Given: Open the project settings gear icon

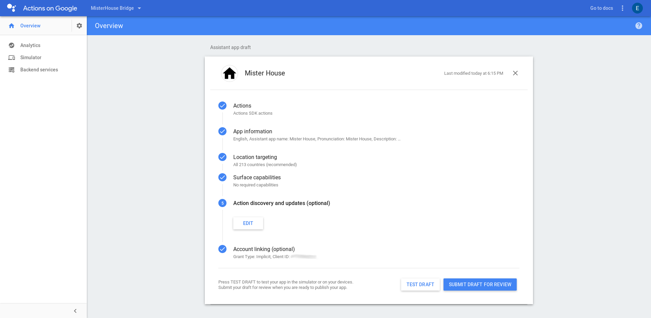Looking at the screenshot, I should click(x=79, y=26).
